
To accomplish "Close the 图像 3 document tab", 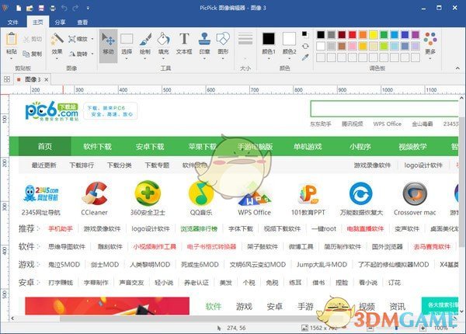I will pos(47,80).
